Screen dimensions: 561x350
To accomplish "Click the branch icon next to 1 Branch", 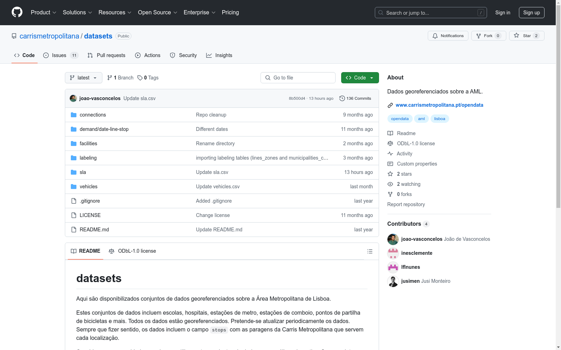I will tap(110, 78).
